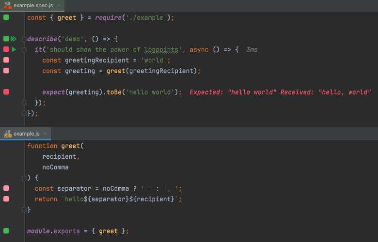378x242 pixels.
Task: Collapse greet function body fold arrow
Action: [x=24, y=178]
